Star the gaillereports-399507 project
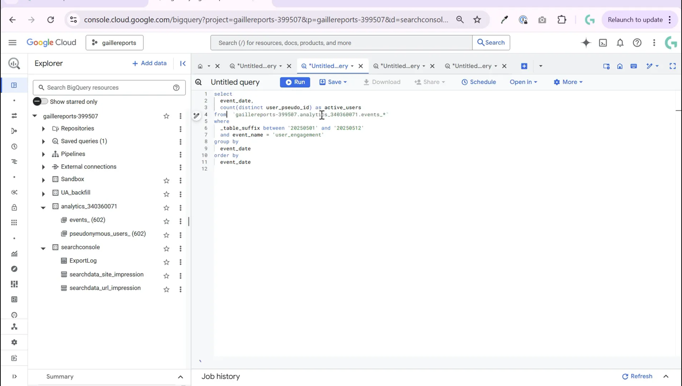 (166, 116)
